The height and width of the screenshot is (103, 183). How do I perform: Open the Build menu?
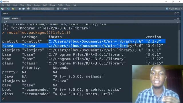(45, 5)
